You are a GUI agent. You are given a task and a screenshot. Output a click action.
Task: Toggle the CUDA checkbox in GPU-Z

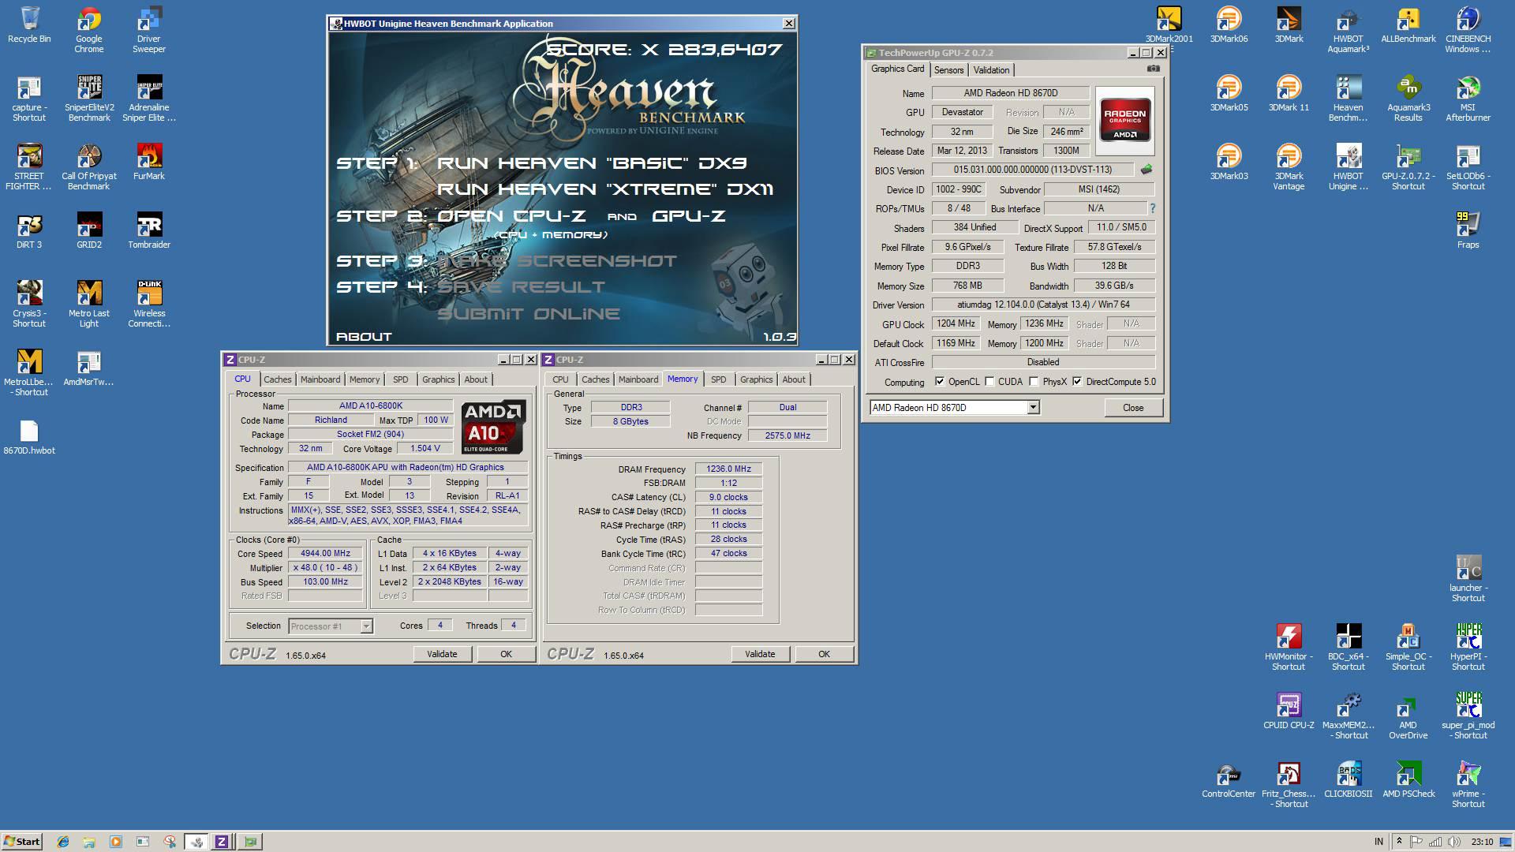[x=989, y=382]
